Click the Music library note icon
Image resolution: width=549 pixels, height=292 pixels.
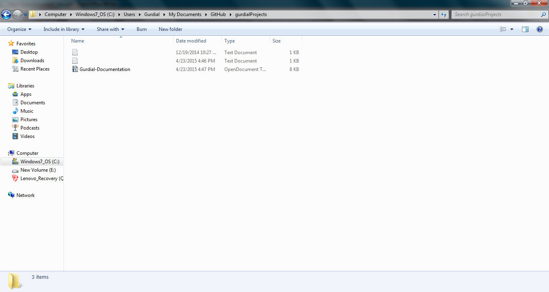click(15, 111)
